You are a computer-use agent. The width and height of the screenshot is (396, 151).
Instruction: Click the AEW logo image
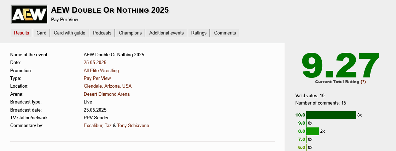click(30, 15)
